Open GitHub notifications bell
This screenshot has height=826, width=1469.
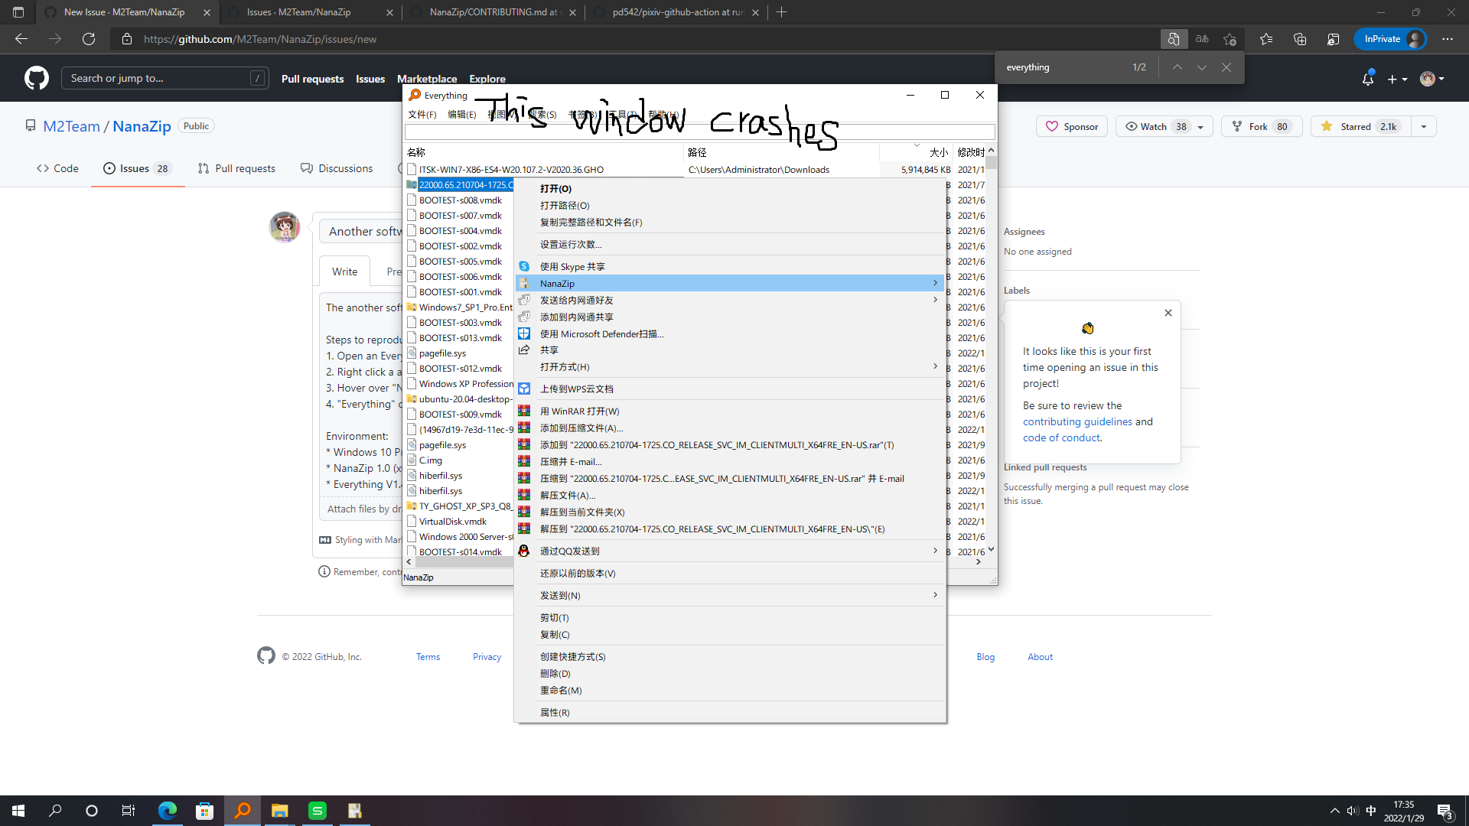coord(1367,78)
